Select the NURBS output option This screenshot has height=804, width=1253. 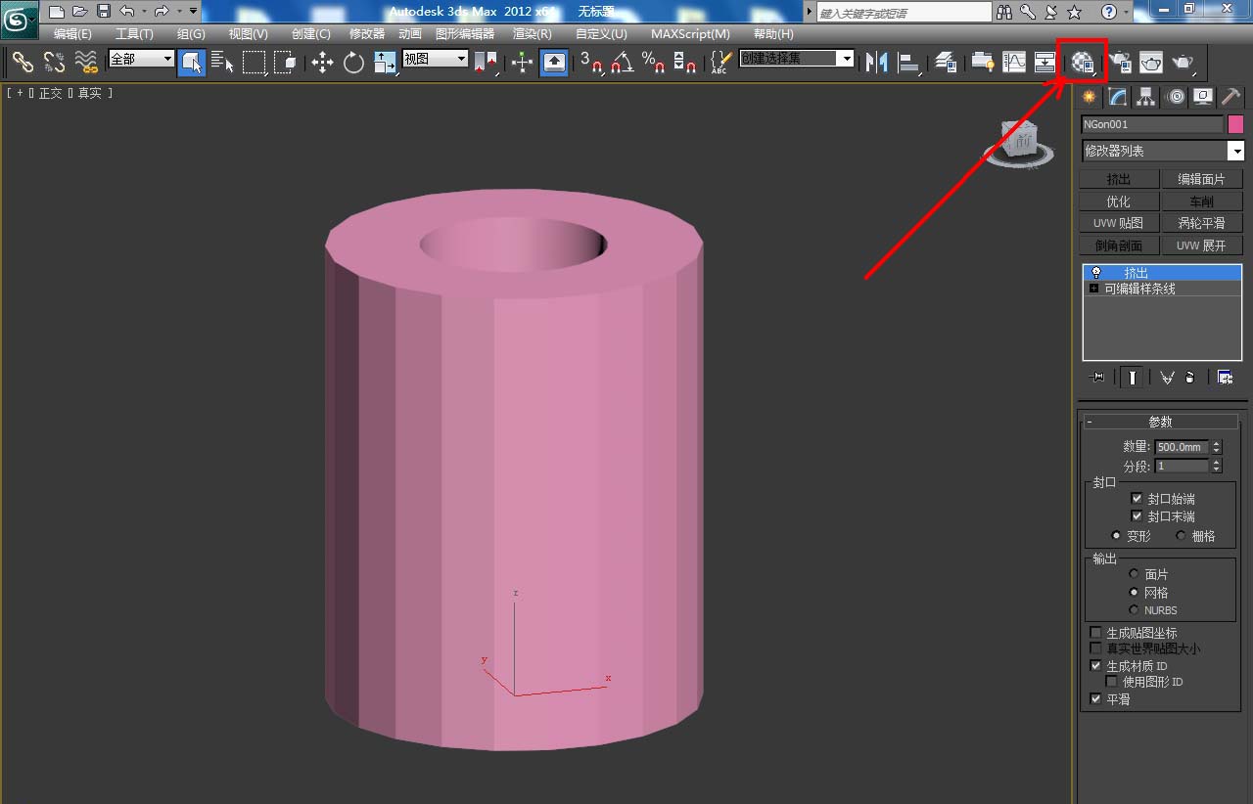coord(1135,609)
